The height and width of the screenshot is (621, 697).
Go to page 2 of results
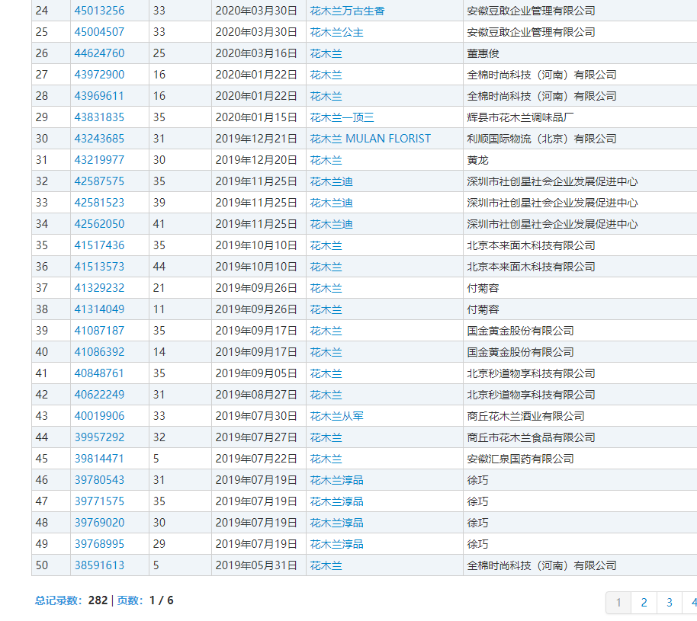pyautogui.click(x=644, y=603)
